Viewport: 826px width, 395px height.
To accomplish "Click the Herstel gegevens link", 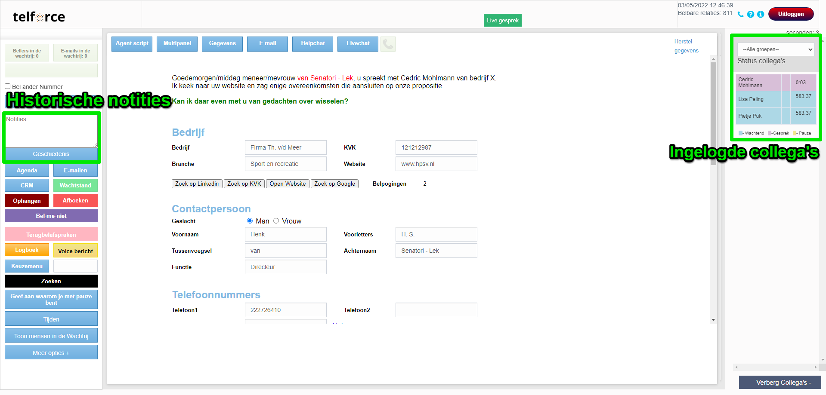I will [686, 46].
